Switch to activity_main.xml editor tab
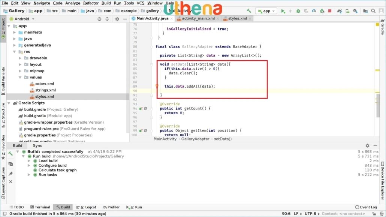 198,18
